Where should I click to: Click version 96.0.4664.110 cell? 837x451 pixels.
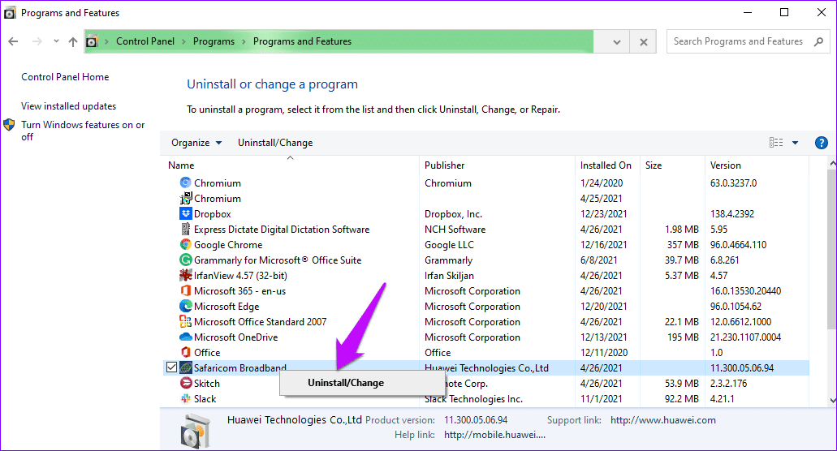(x=738, y=245)
